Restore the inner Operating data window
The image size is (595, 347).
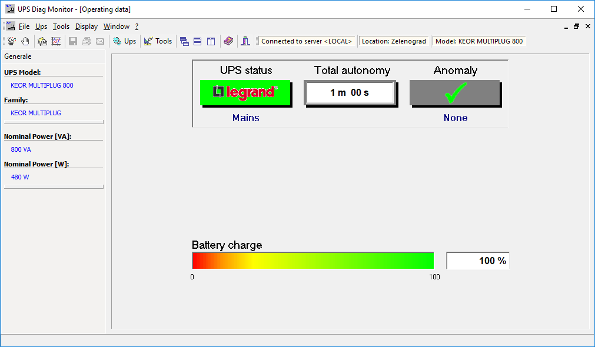point(576,26)
